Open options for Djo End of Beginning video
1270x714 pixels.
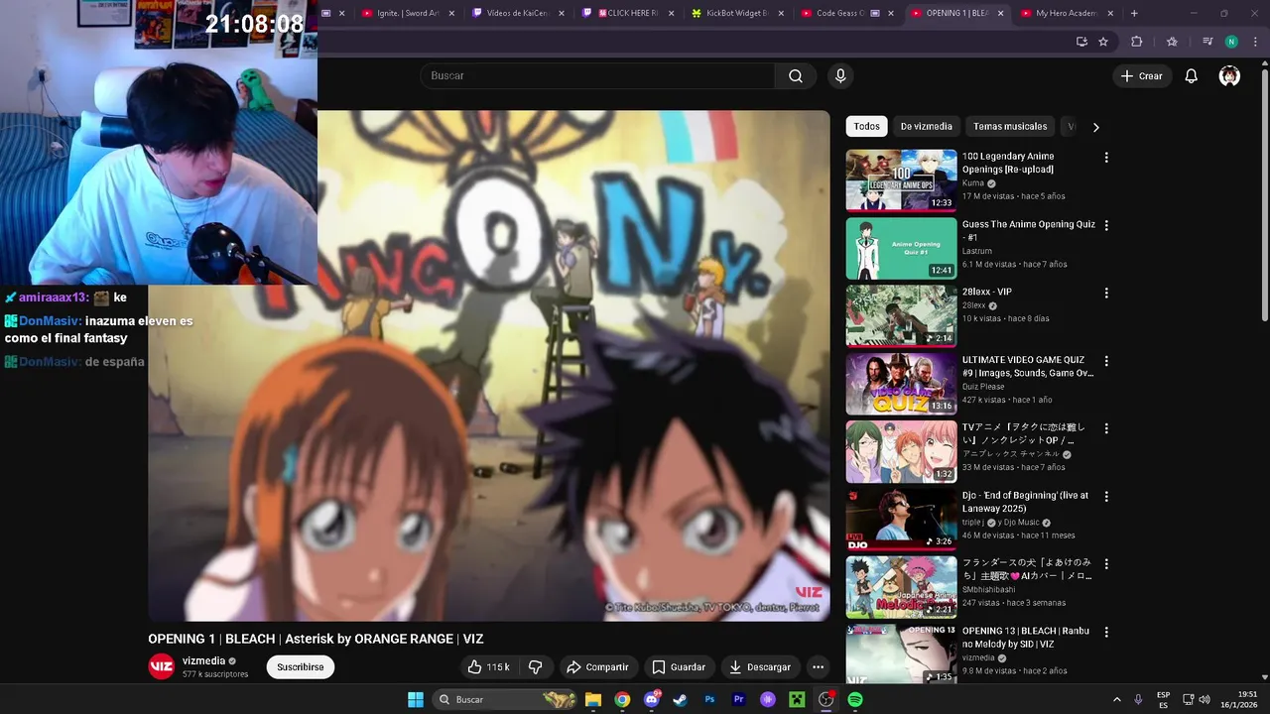[1106, 497]
